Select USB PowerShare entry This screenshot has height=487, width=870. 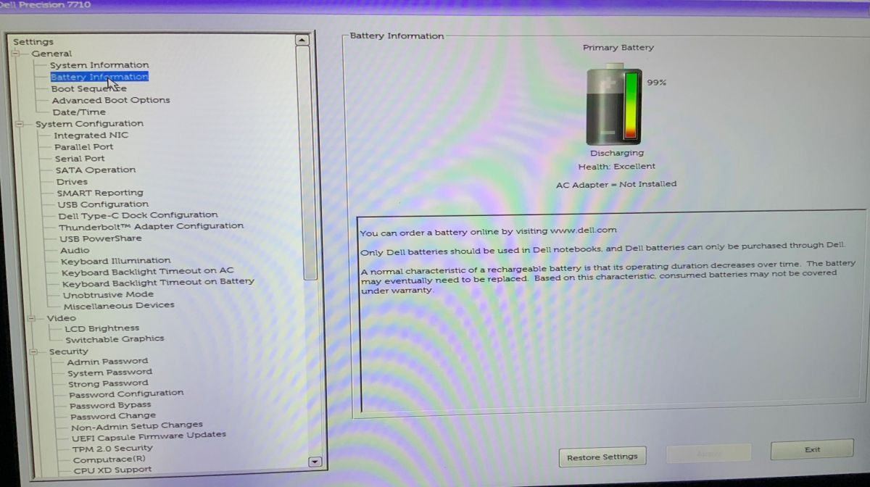(101, 238)
